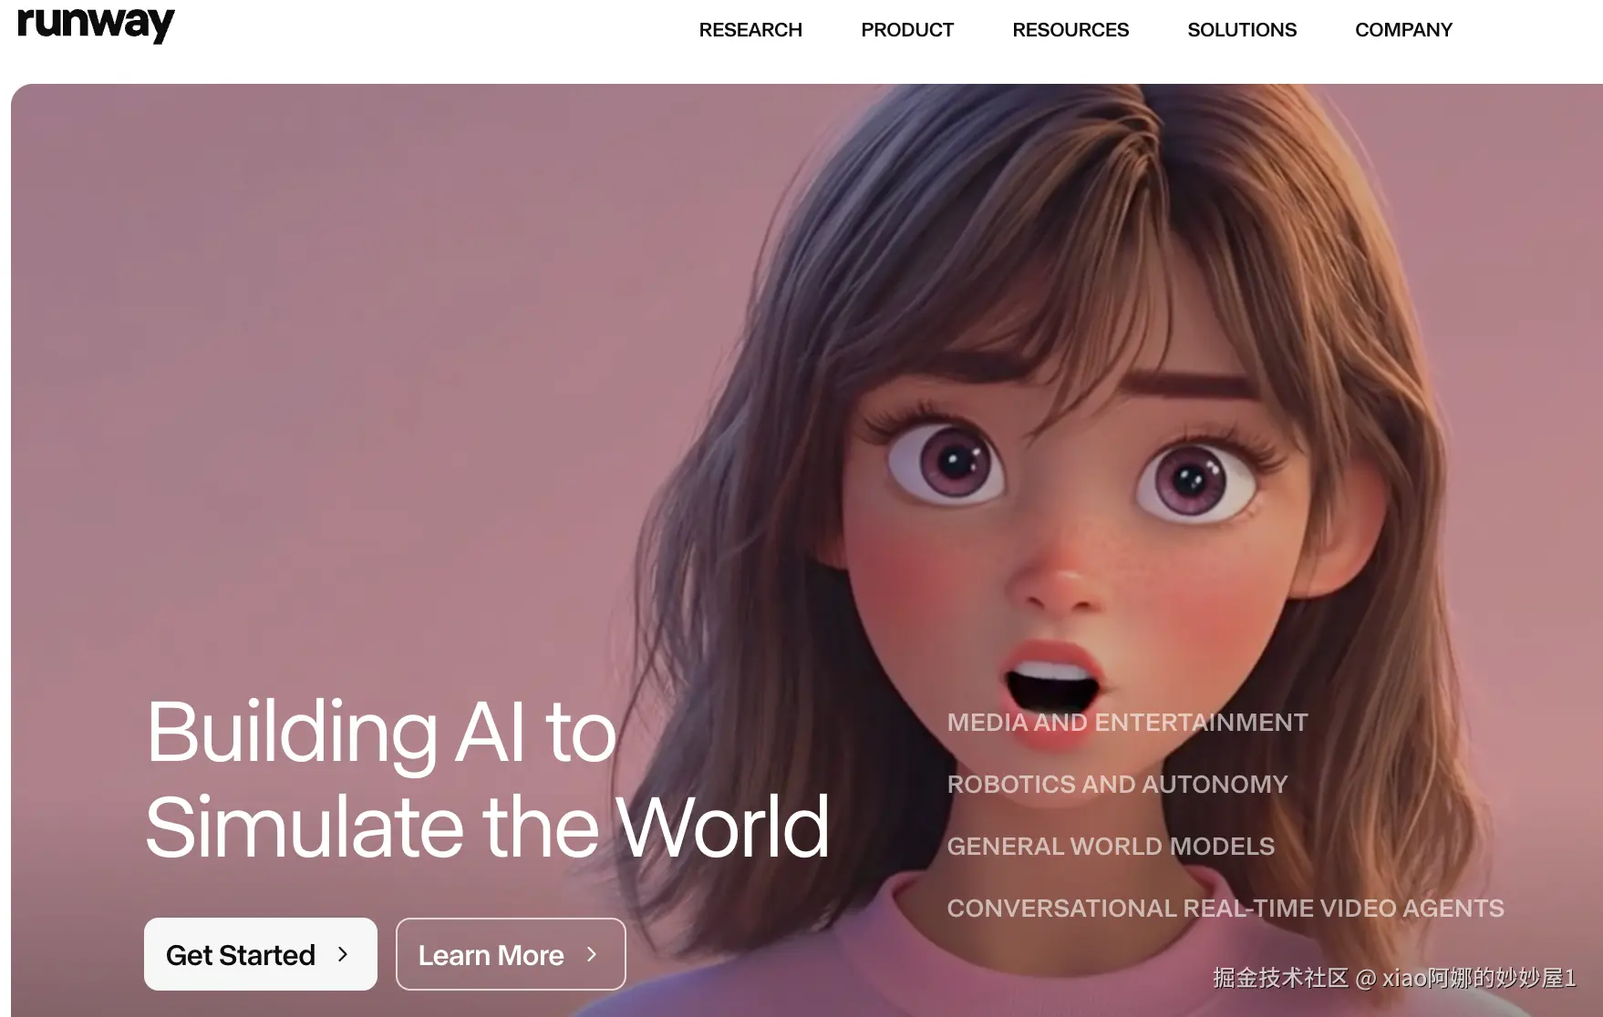The height and width of the screenshot is (1017, 1603).
Task: Expand the COMPANY nav item
Action: [x=1403, y=30]
